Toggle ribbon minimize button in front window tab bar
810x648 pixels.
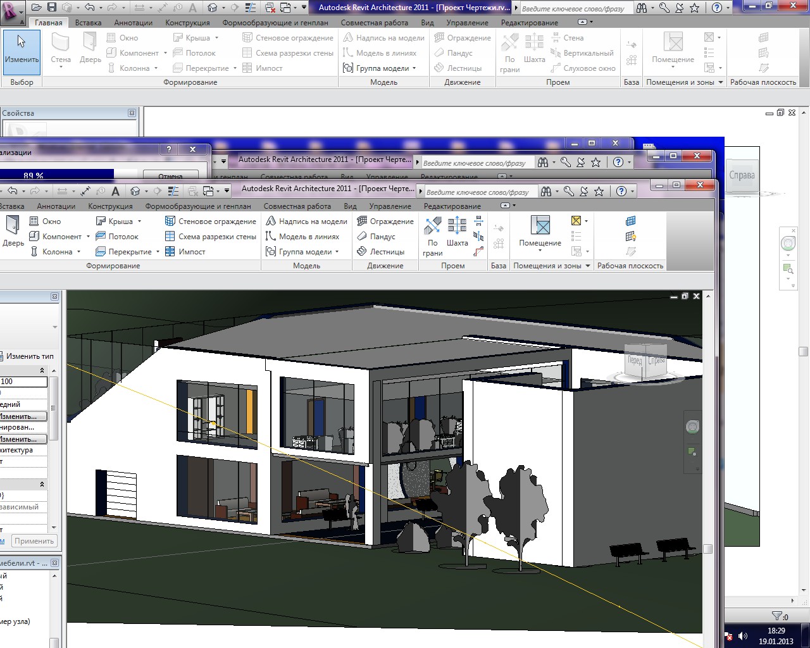tap(505, 206)
